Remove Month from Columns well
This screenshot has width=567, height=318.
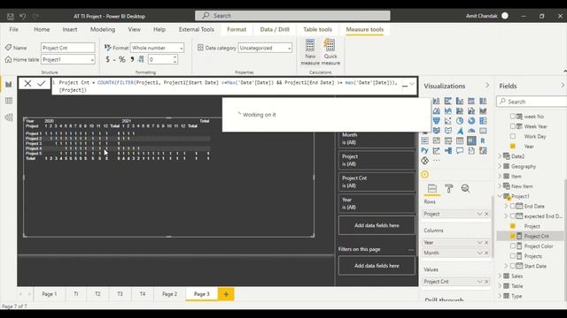coord(486,253)
